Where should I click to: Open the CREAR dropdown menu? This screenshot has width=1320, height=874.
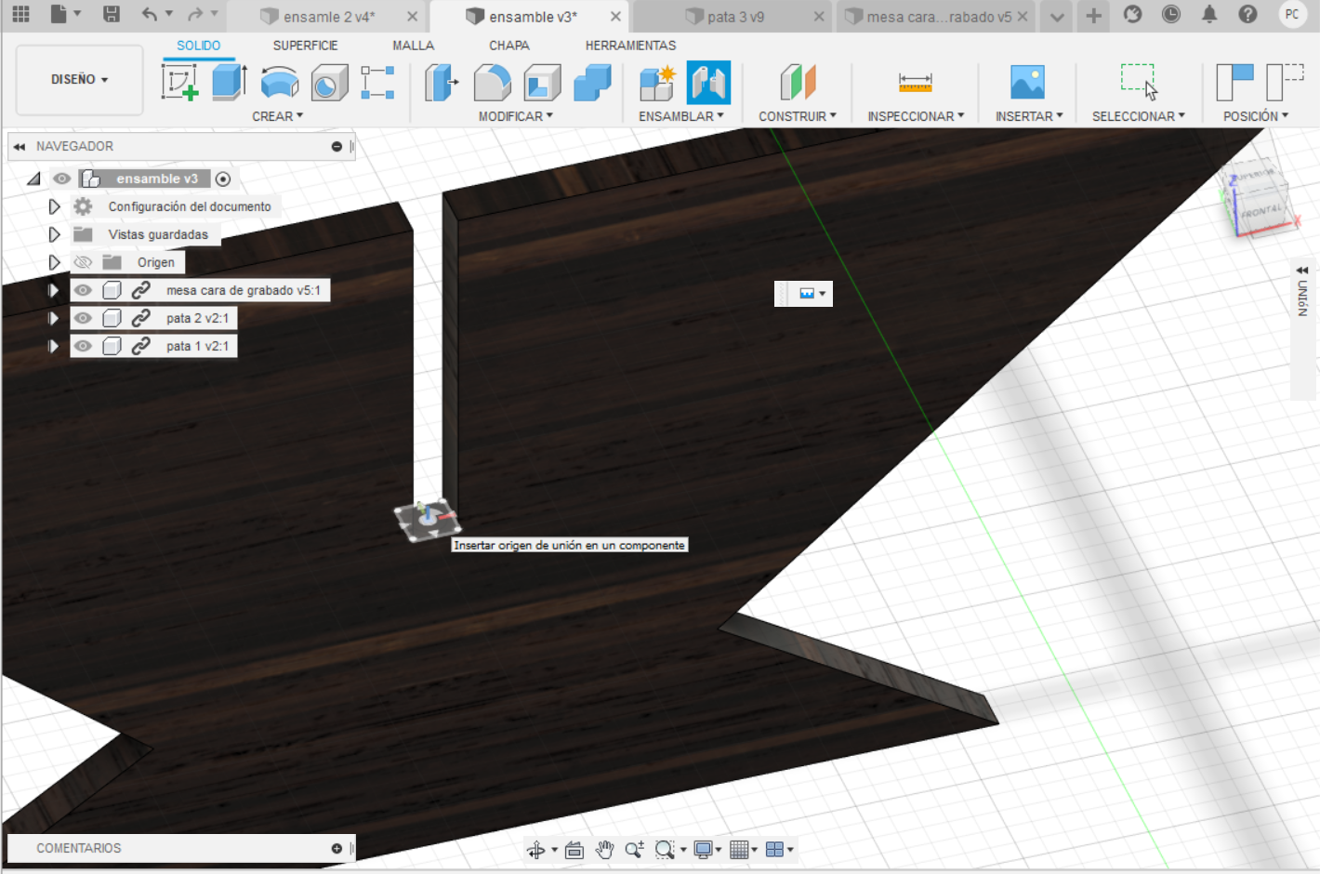(x=277, y=116)
